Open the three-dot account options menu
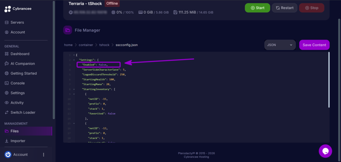The width and height of the screenshot is (341, 162). (44, 155)
